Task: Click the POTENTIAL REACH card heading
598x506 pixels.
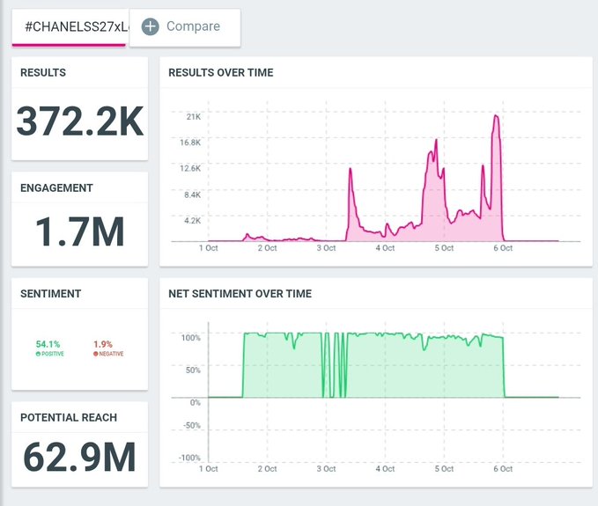Action: point(69,418)
